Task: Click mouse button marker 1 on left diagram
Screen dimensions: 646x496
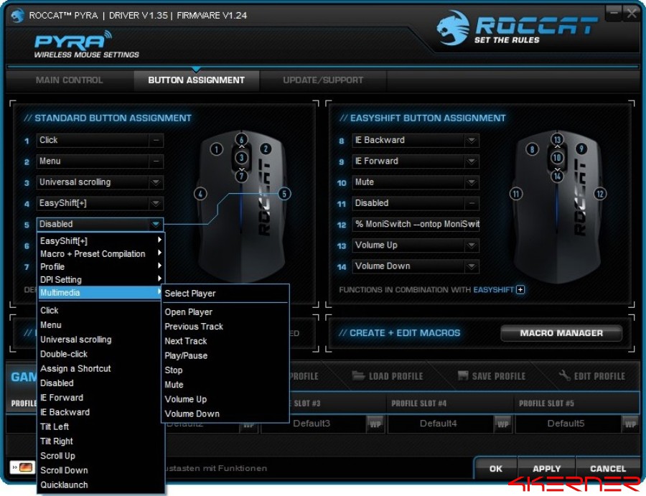Action: pyautogui.click(x=216, y=149)
